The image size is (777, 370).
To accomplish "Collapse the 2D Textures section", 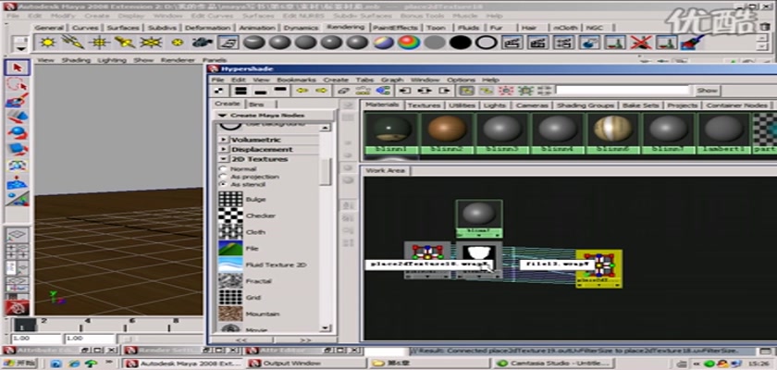I will 224,159.
